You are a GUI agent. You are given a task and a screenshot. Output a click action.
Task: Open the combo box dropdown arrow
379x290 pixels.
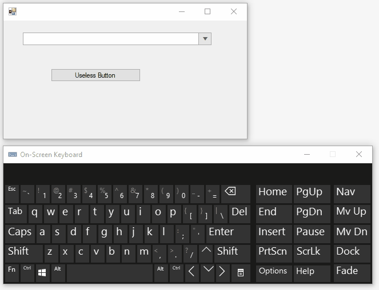pos(205,39)
